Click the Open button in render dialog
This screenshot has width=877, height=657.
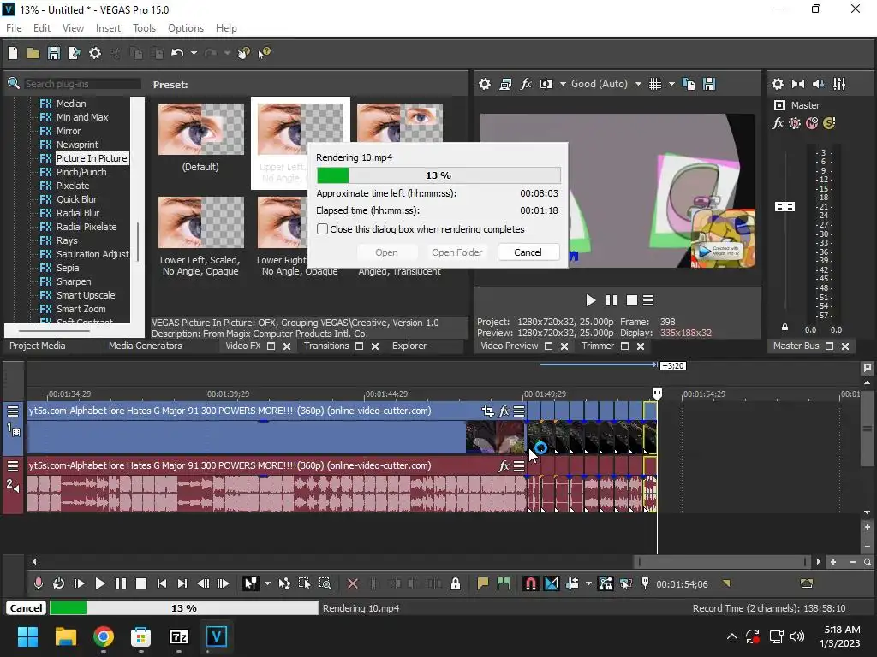click(x=386, y=252)
